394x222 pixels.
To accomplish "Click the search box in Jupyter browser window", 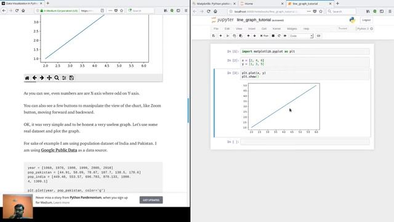I will pyautogui.click(x=342, y=11).
